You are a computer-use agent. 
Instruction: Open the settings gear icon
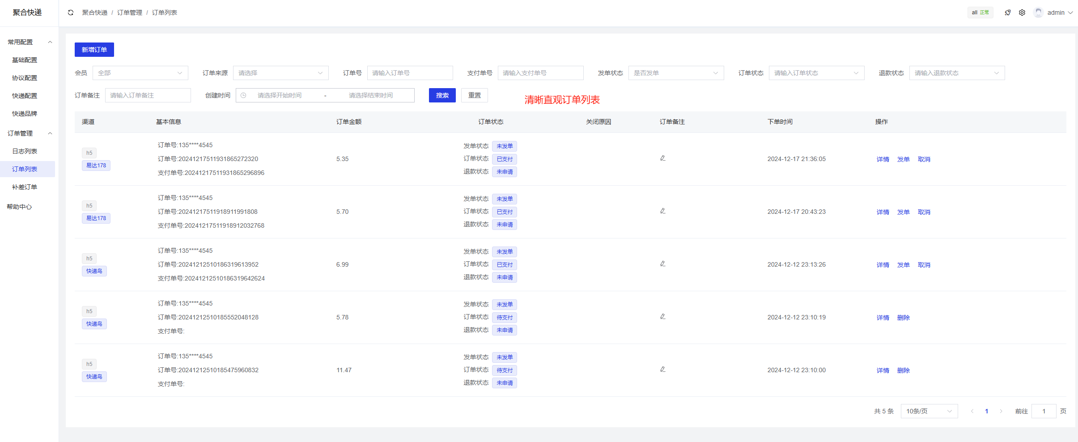tap(1022, 13)
